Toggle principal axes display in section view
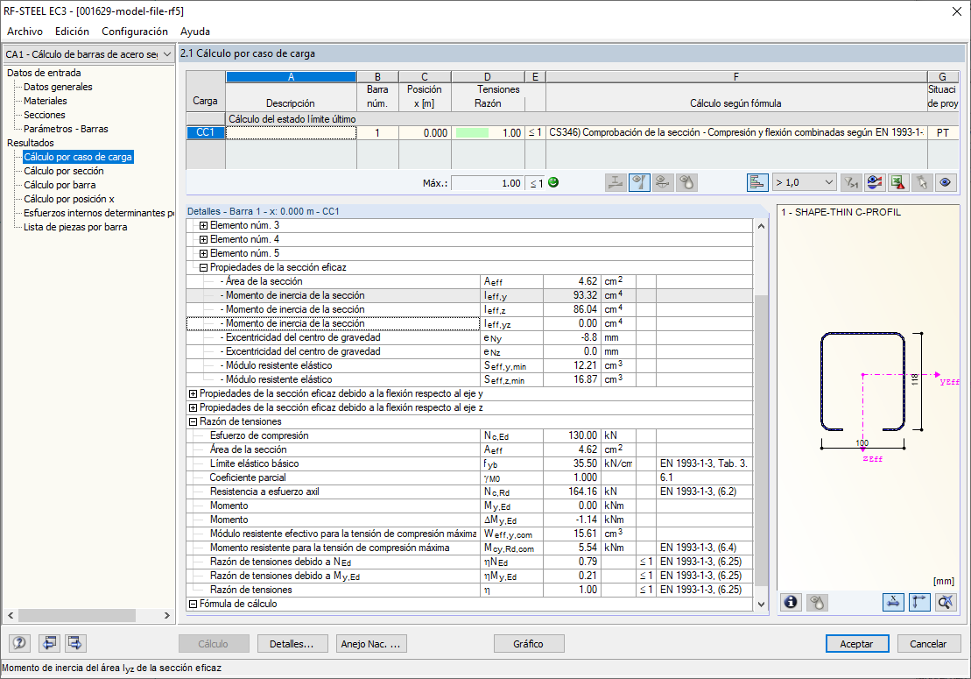 (919, 602)
